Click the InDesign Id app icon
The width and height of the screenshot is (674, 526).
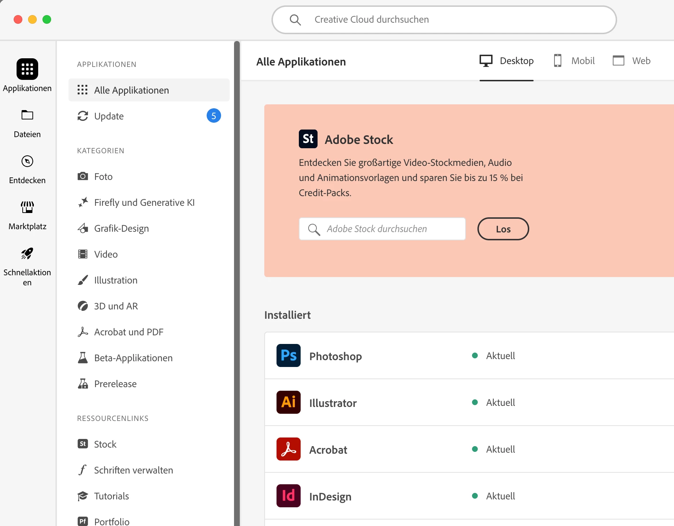[x=288, y=496]
